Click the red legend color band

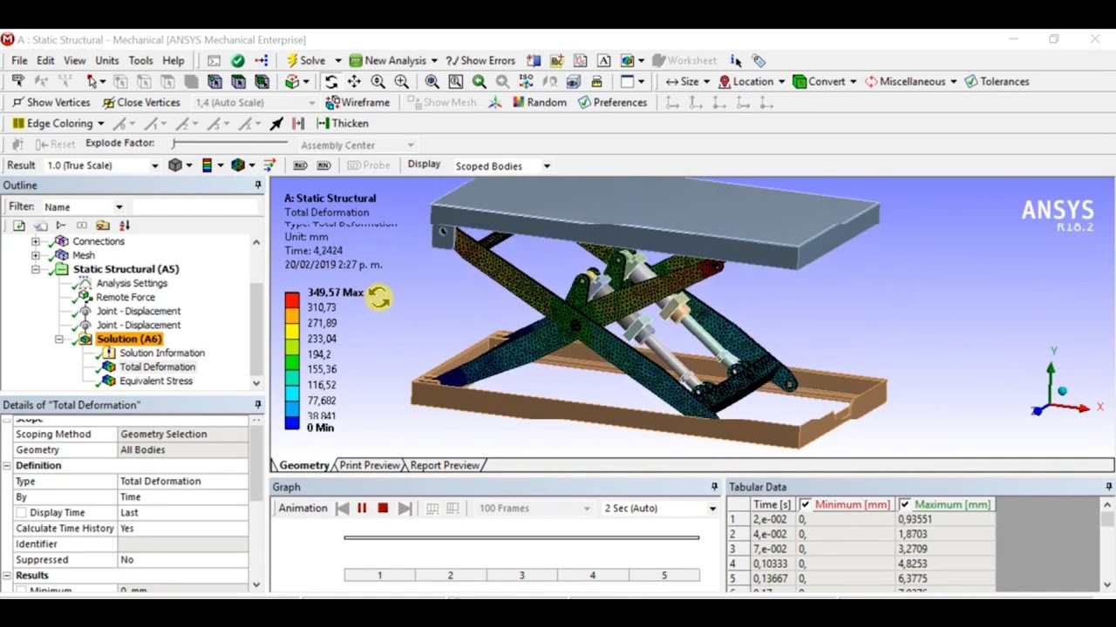tap(291, 300)
